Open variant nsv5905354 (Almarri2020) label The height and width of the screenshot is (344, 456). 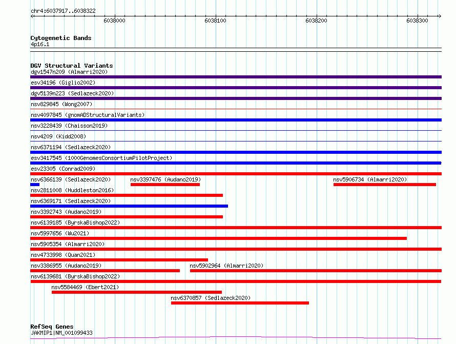[68, 244]
